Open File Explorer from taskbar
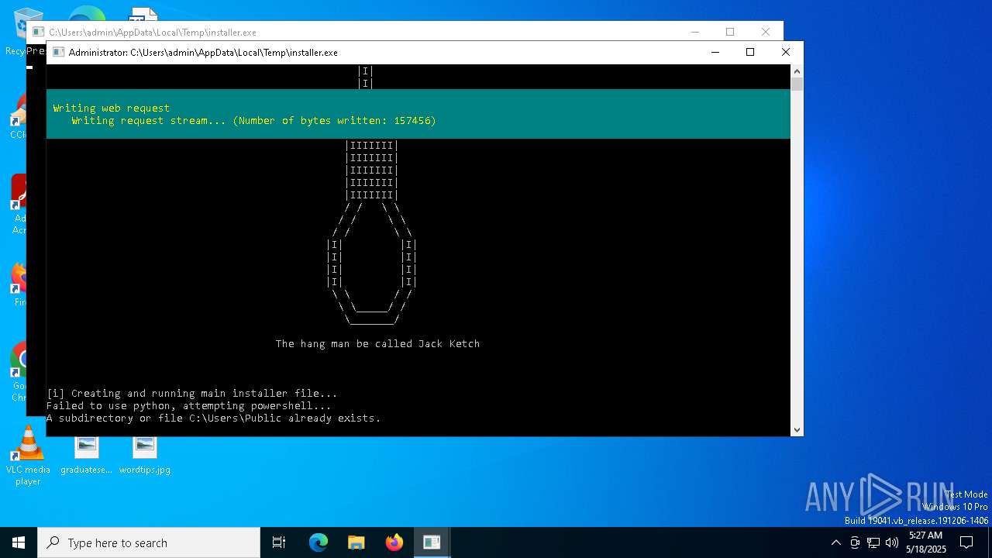This screenshot has height=558, width=992. (356, 542)
